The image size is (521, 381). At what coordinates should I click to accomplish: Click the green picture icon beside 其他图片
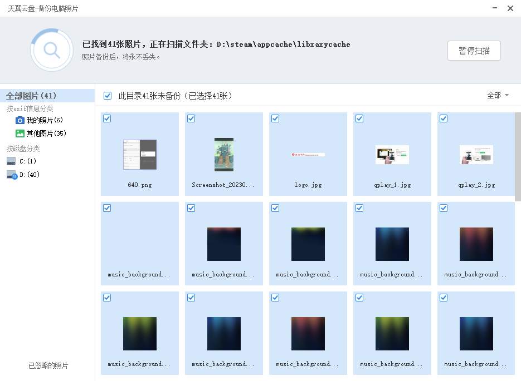pyautogui.click(x=20, y=133)
